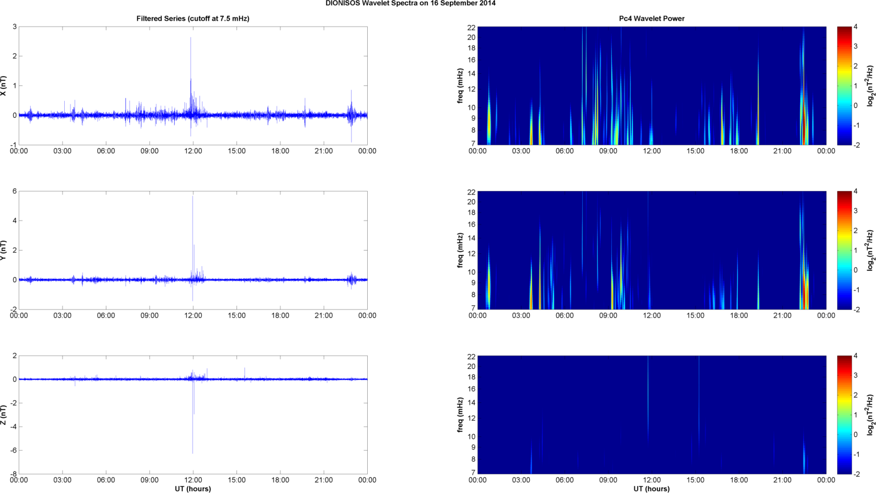
Task: Click the '18:00' tick under the Z series
Action: tap(280, 480)
